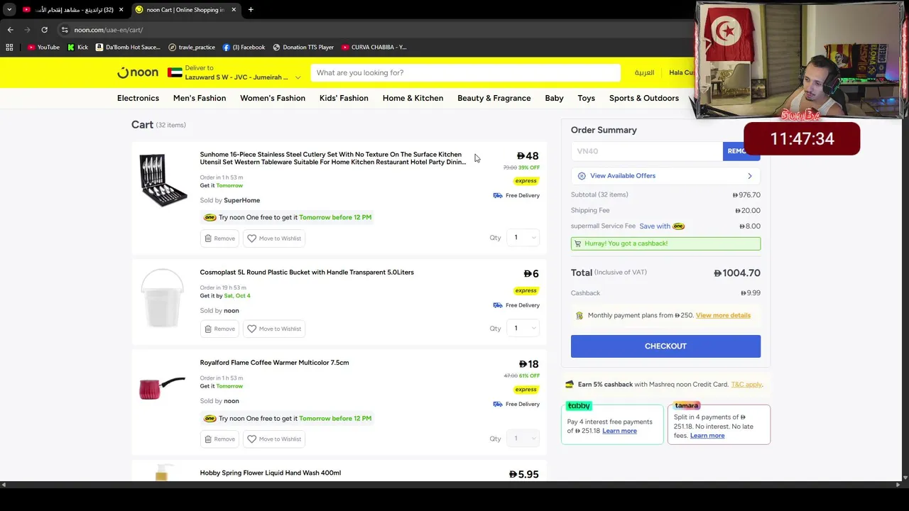This screenshot has width=909, height=511.
Task: Click T&C apply link
Action: click(x=746, y=385)
